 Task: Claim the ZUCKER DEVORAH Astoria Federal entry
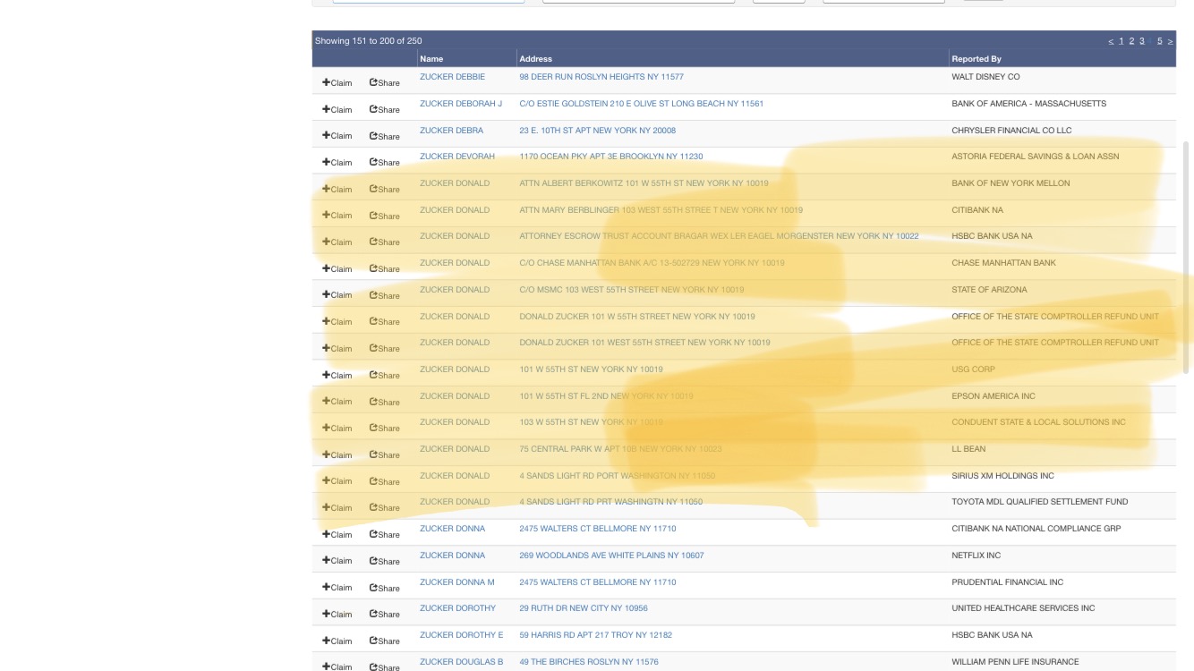(x=337, y=162)
